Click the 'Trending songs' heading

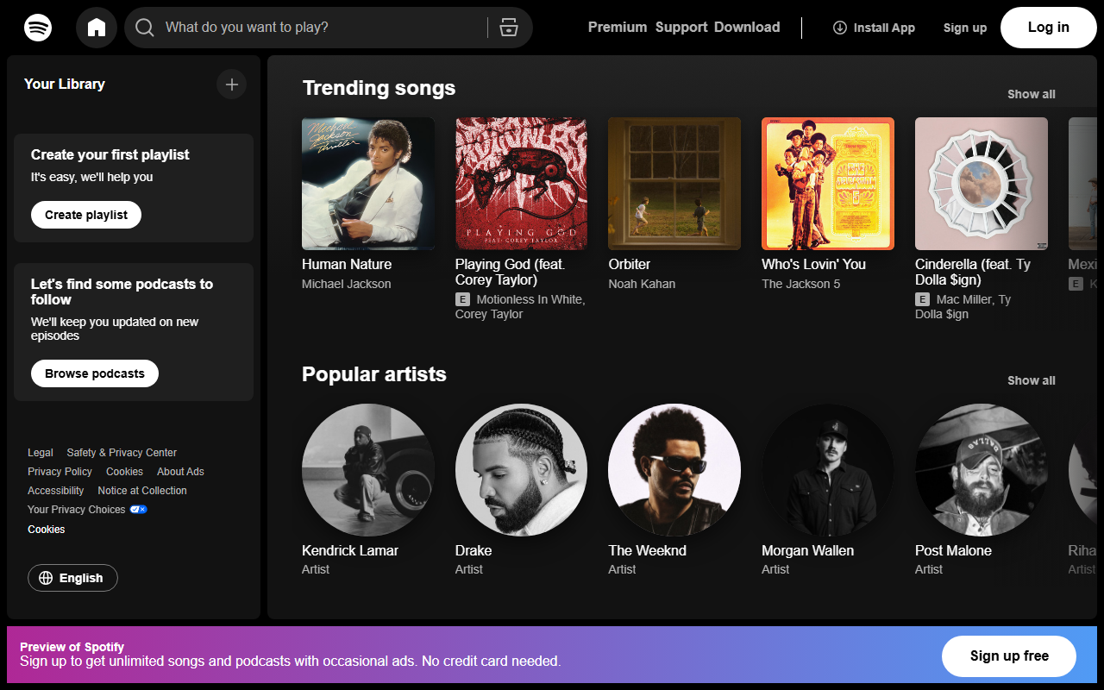pyautogui.click(x=379, y=88)
